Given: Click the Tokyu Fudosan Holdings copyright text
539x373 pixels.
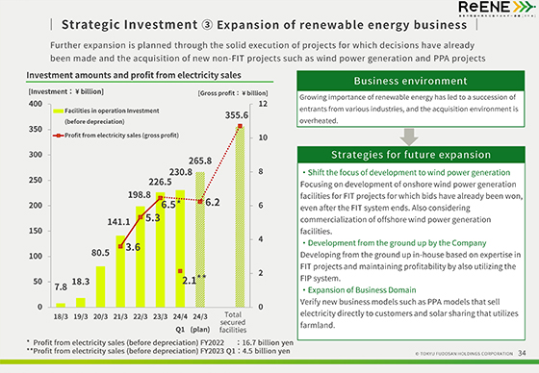Looking at the screenshot, I should (x=464, y=354).
